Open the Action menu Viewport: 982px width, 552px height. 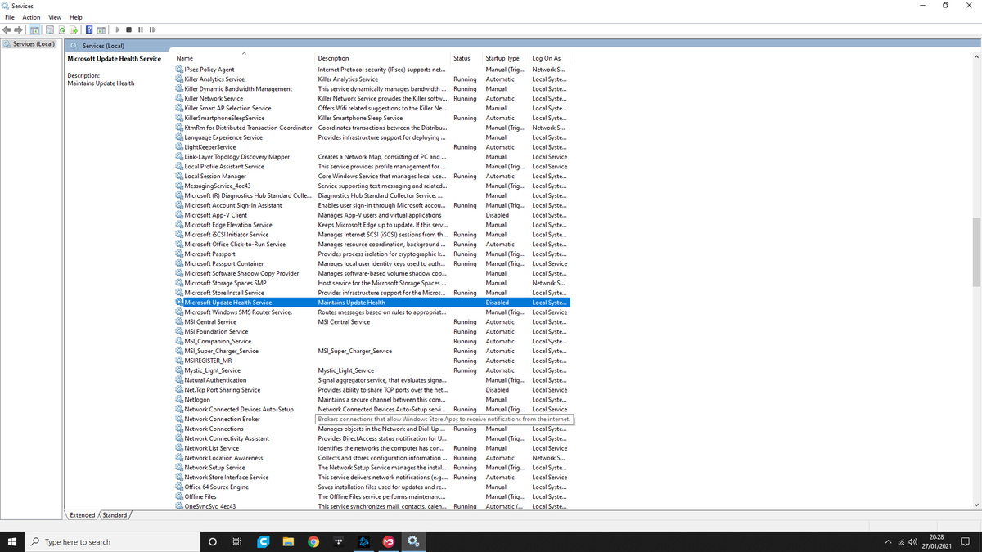(31, 17)
